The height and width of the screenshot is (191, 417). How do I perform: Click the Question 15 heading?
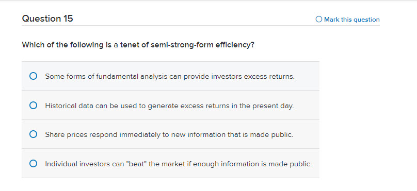47,19
